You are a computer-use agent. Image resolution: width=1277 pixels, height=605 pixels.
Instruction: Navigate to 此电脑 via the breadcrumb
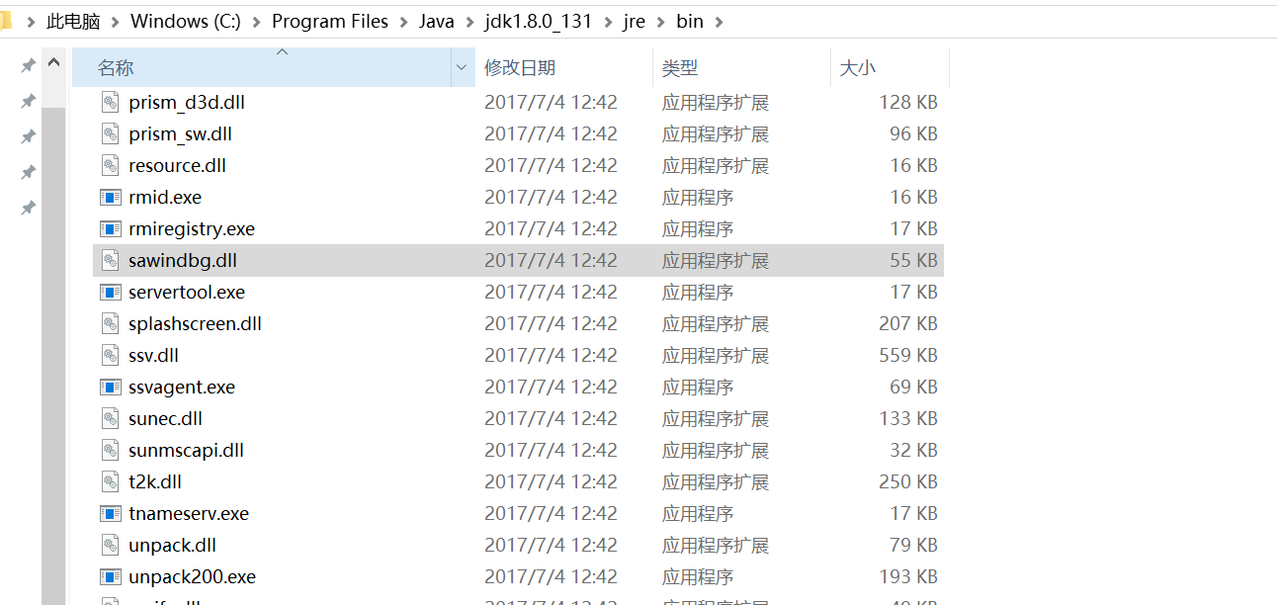(x=72, y=20)
